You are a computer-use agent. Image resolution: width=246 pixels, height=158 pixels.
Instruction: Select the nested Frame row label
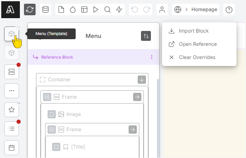(74, 130)
